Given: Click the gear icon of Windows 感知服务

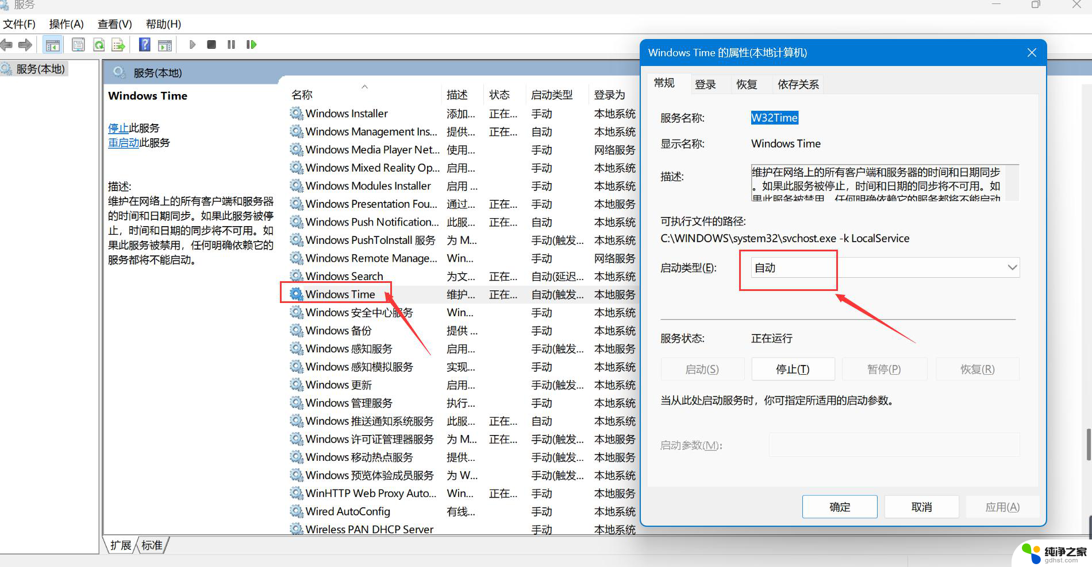Looking at the screenshot, I should click(296, 348).
